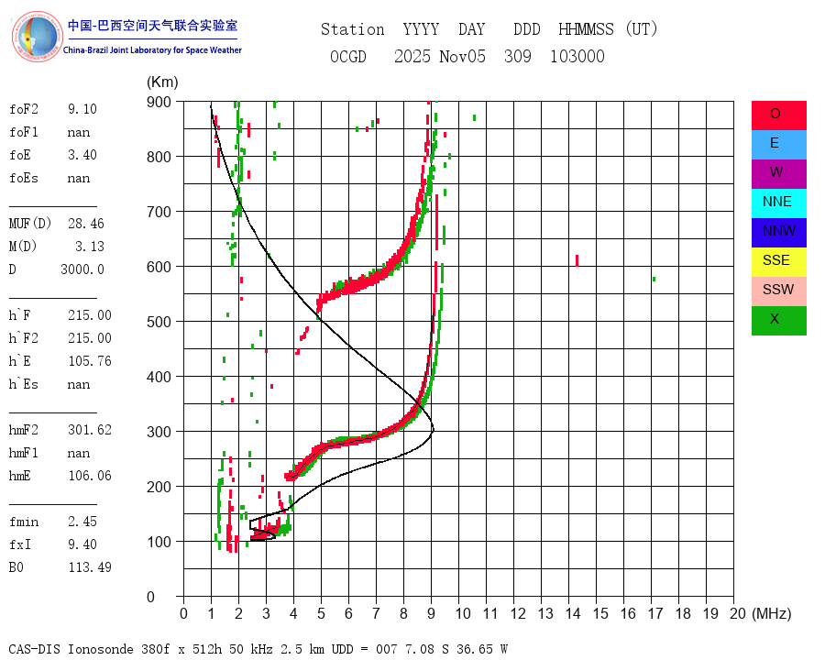
Task: Click the 20 MHz x-axis tick label
Action: [738, 613]
